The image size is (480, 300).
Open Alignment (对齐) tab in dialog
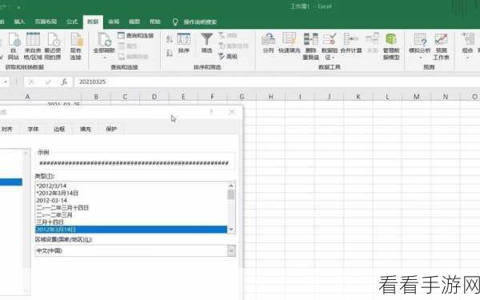click(6, 129)
